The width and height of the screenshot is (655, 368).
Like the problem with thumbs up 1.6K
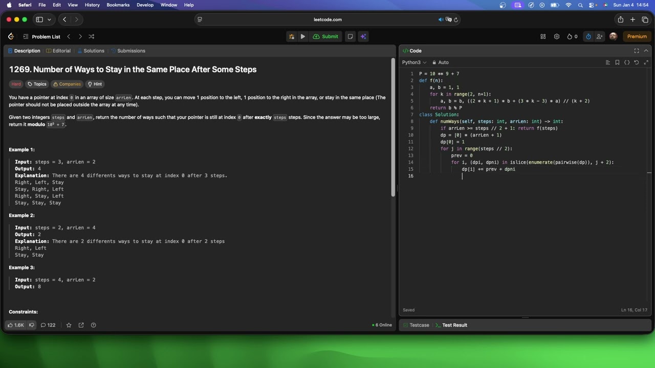coord(15,325)
